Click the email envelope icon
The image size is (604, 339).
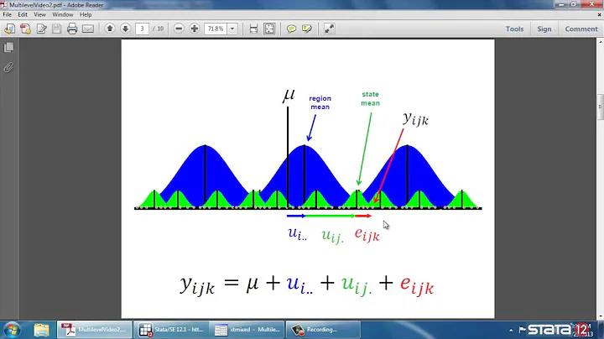click(x=88, y=29)
